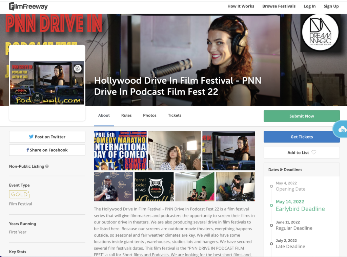Open the floating cloud widget icon
Screen dimensions: 347x257
coord(342,129)
